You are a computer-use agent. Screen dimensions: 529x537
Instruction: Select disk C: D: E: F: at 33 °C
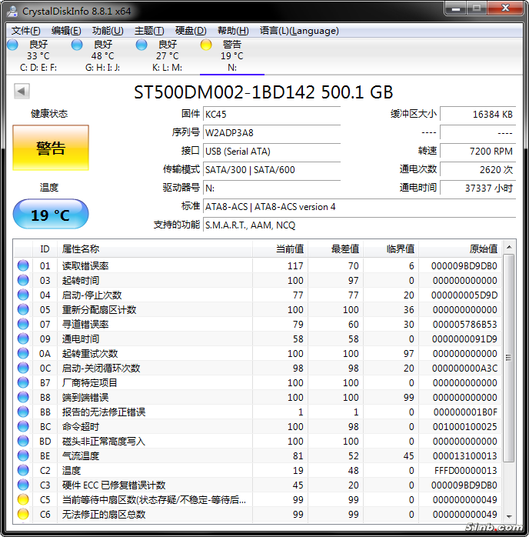pos(38,56)
